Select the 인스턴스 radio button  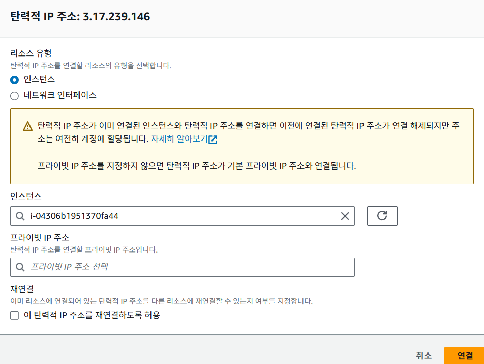click(x=15, y=80)
